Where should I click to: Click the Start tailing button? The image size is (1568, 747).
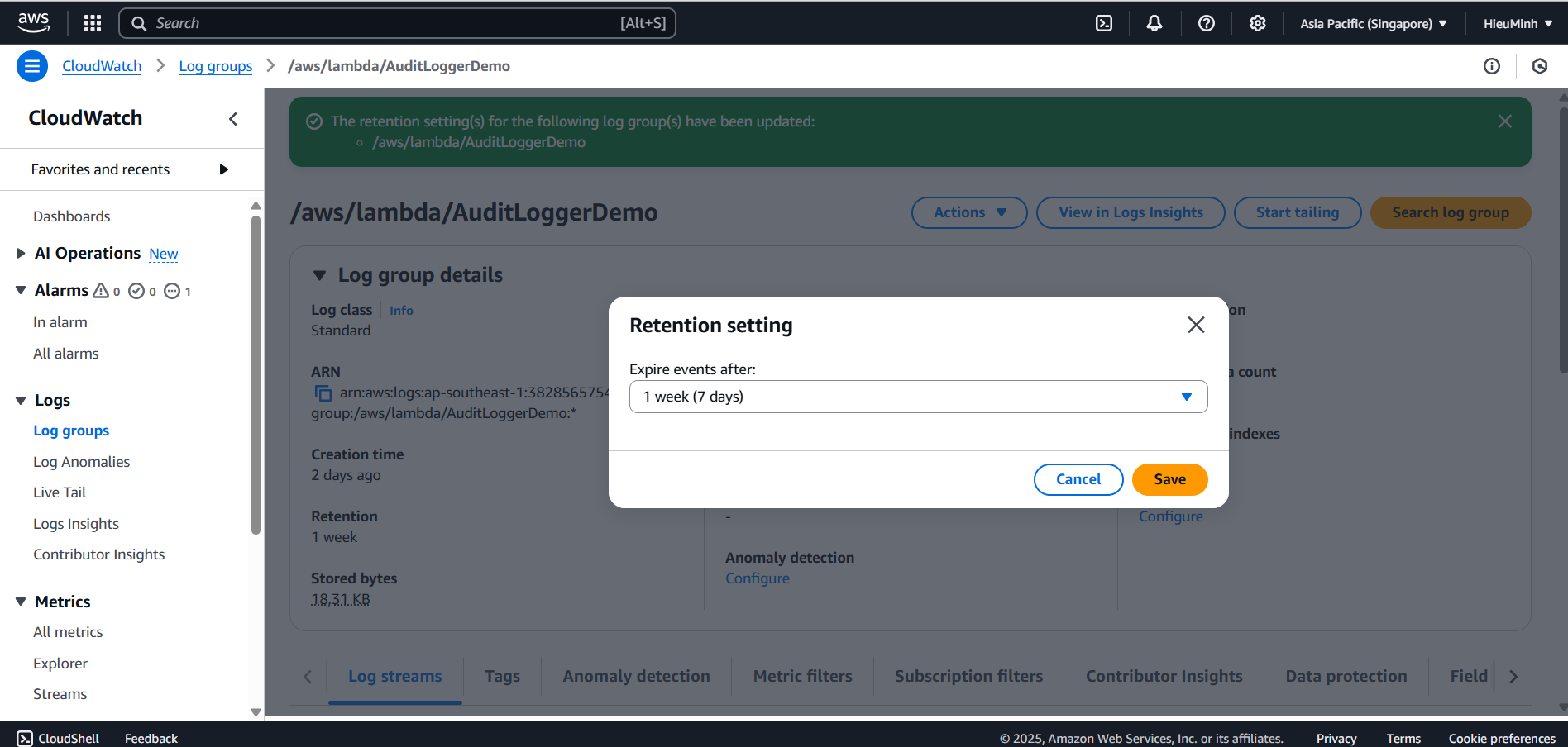[x=1298, y=212]
